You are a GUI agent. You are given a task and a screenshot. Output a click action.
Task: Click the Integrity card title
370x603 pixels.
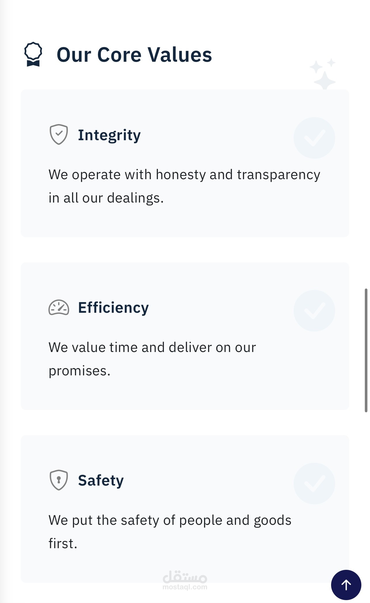pos(109,134)
